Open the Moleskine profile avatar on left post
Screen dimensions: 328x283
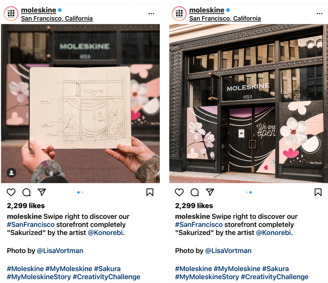tap(11, 14)
